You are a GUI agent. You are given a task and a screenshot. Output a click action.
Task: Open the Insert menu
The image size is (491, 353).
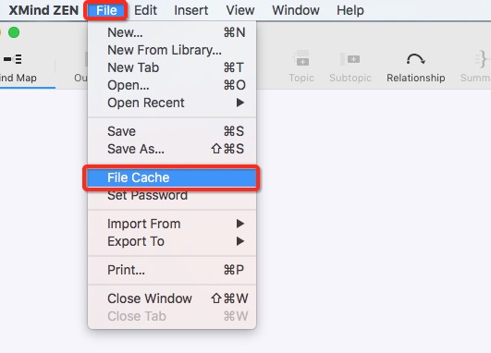191,10
